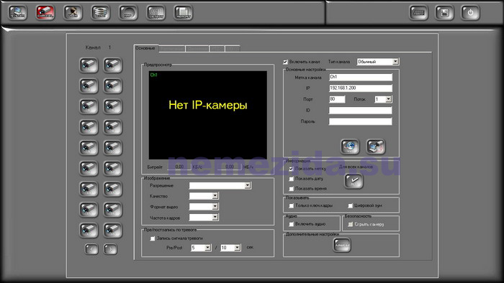Click the Пароль password field
The height and width of the screenshot is (283, 504).
click(361, 121)
